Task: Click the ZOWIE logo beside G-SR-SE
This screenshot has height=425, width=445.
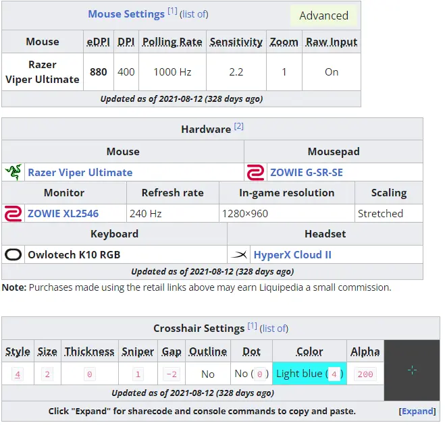Action: click(255, 172)
